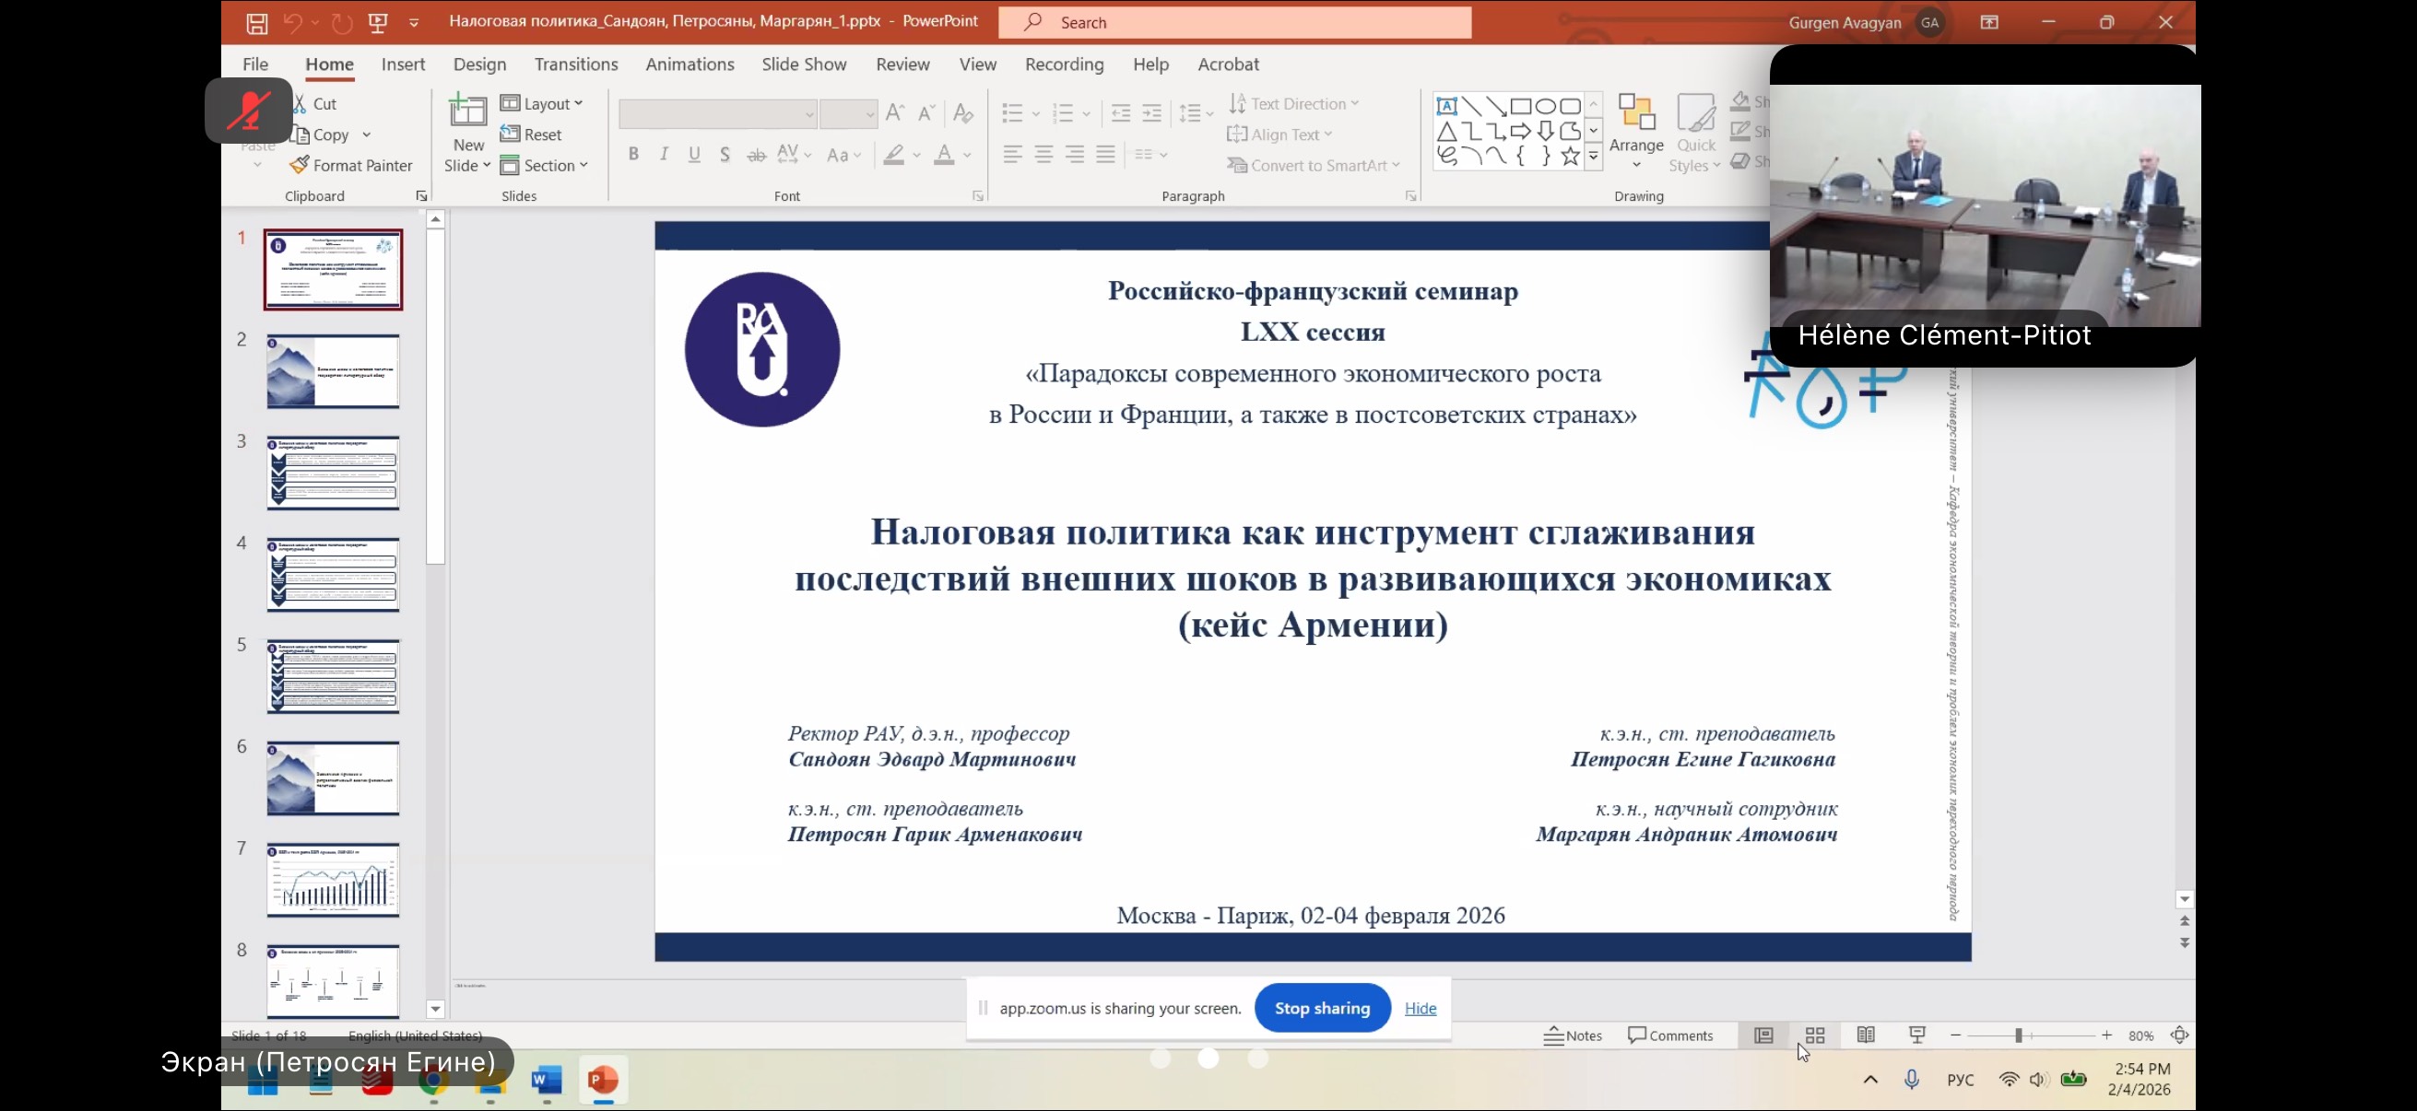Start slide show from status bar icon
Viewport: 2417px width, 1111px height.
pyautogui.click(x=1916, y=1035)
